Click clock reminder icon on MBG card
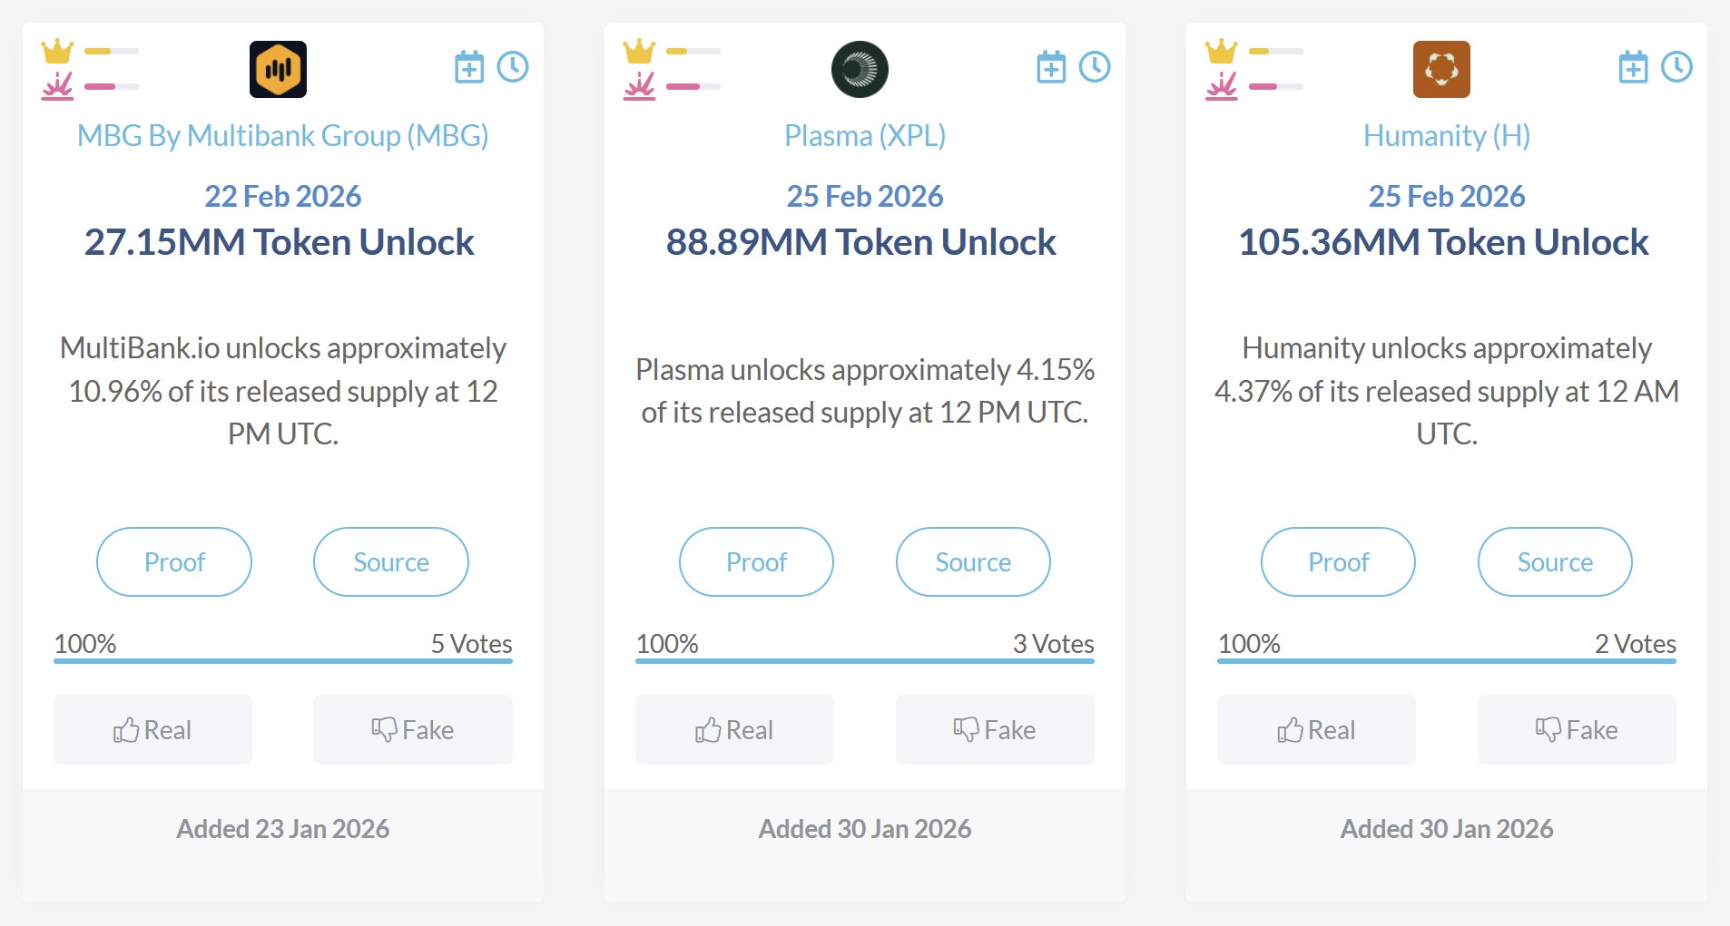The width and height of the screenshot is (1730, 926). [513, 67]
